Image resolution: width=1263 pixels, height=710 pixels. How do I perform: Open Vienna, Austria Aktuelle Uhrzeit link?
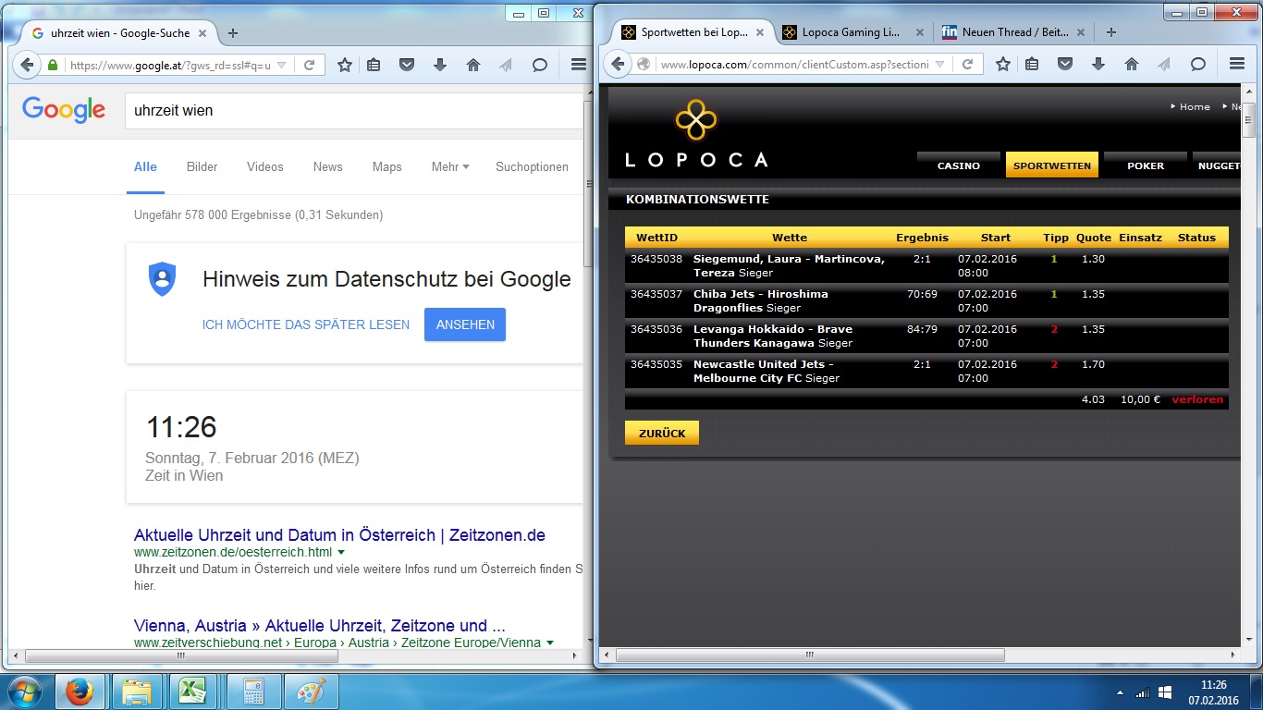(x=319, y=625)
